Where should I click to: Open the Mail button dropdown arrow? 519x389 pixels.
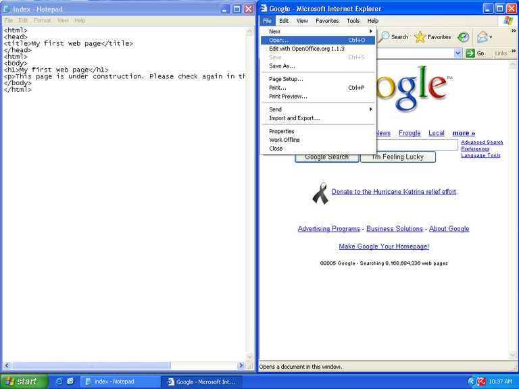tap(491, 37)
